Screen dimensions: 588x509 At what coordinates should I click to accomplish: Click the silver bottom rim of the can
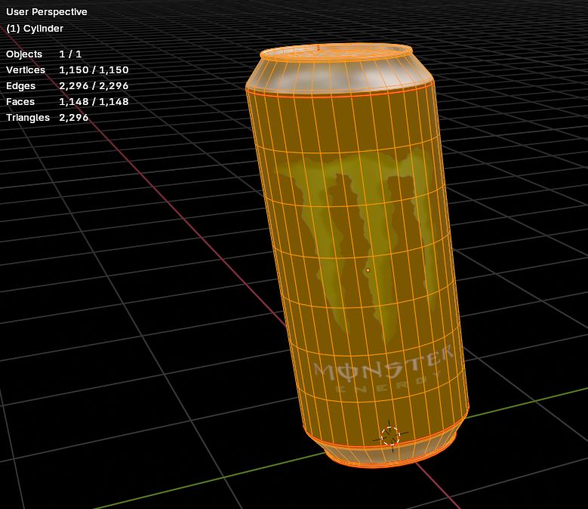pyautogui.click(x=390, y=452)
